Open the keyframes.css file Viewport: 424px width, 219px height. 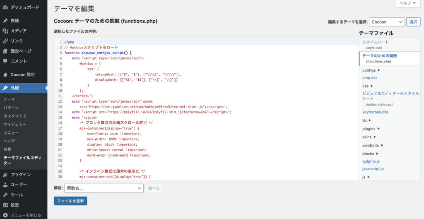click(x=375, y=112)
